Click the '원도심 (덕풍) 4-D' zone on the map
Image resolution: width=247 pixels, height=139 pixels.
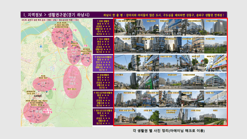pos(74,53)
